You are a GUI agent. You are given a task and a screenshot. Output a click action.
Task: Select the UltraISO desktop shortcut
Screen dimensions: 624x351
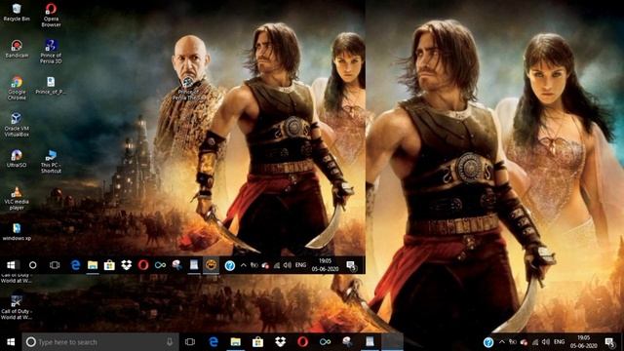(x=17, y=158)
